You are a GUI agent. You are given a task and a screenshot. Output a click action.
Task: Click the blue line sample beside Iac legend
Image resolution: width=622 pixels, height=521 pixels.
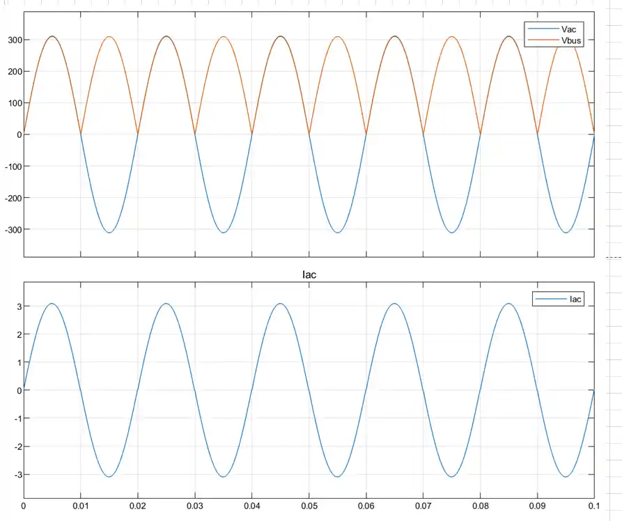point(552,299)
